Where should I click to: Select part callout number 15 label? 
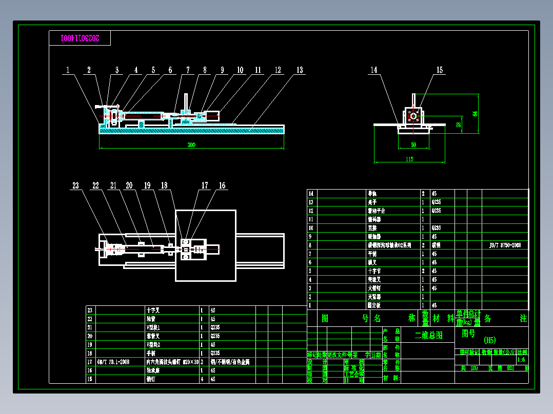(x=440, y=70)
